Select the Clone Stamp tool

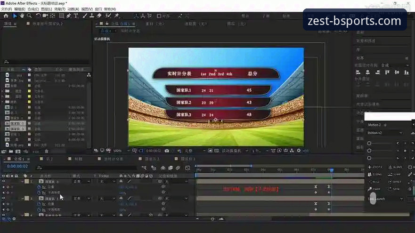point(92,16)
